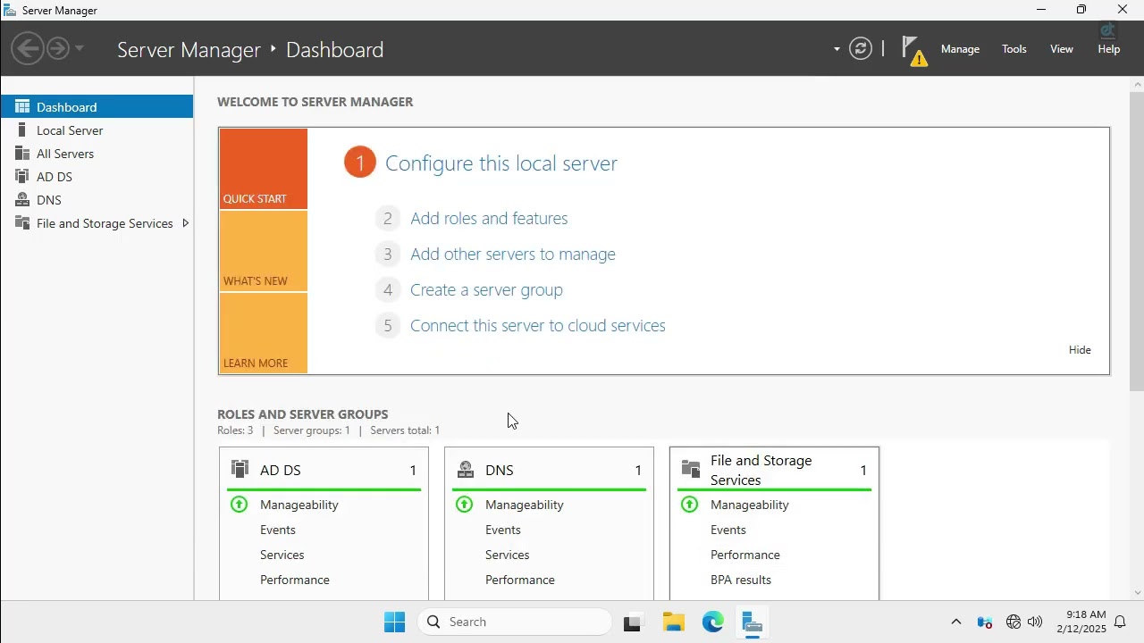The height and width of the screenshot is (643, 1144).
Task: Click the DNS icon in sidebar
Action: point(22,199)
